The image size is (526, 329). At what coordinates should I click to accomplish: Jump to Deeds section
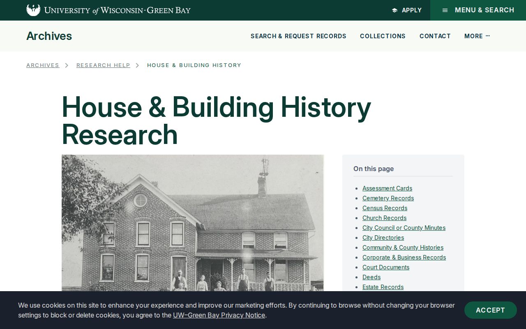371,277
